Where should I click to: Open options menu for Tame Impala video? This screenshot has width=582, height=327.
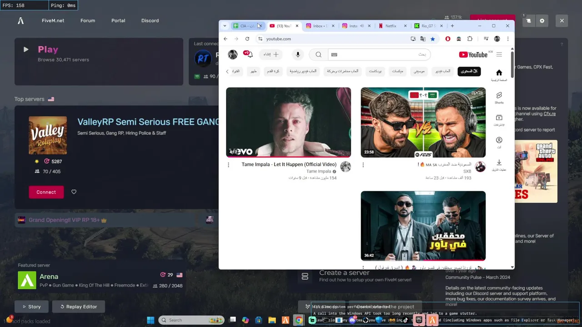(x=228, y=165)
